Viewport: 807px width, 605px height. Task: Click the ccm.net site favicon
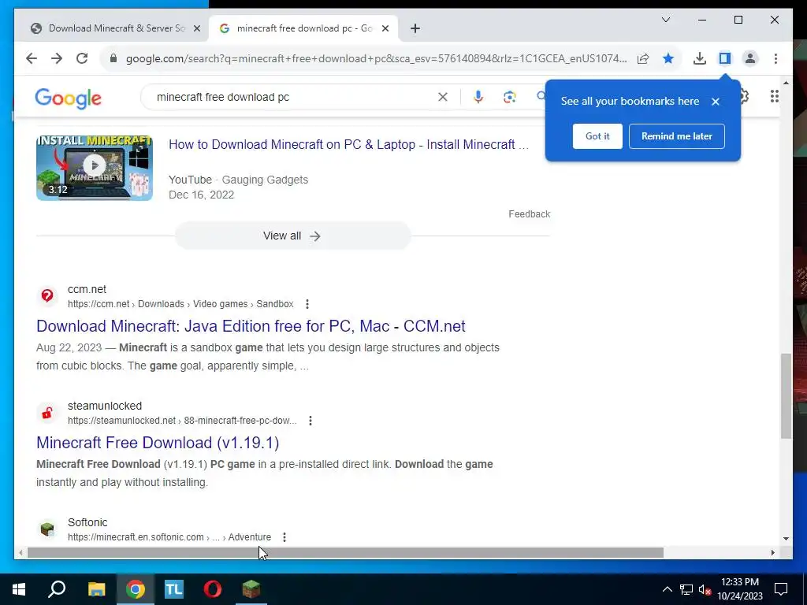point(46,296)
